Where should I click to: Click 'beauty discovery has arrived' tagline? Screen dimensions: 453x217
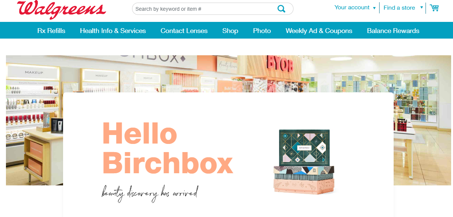tap(150, 194)
